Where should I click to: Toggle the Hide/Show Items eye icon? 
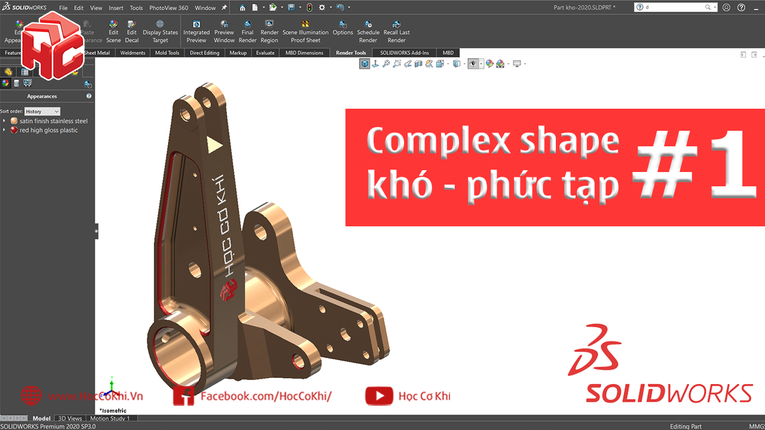coord(473,64)
